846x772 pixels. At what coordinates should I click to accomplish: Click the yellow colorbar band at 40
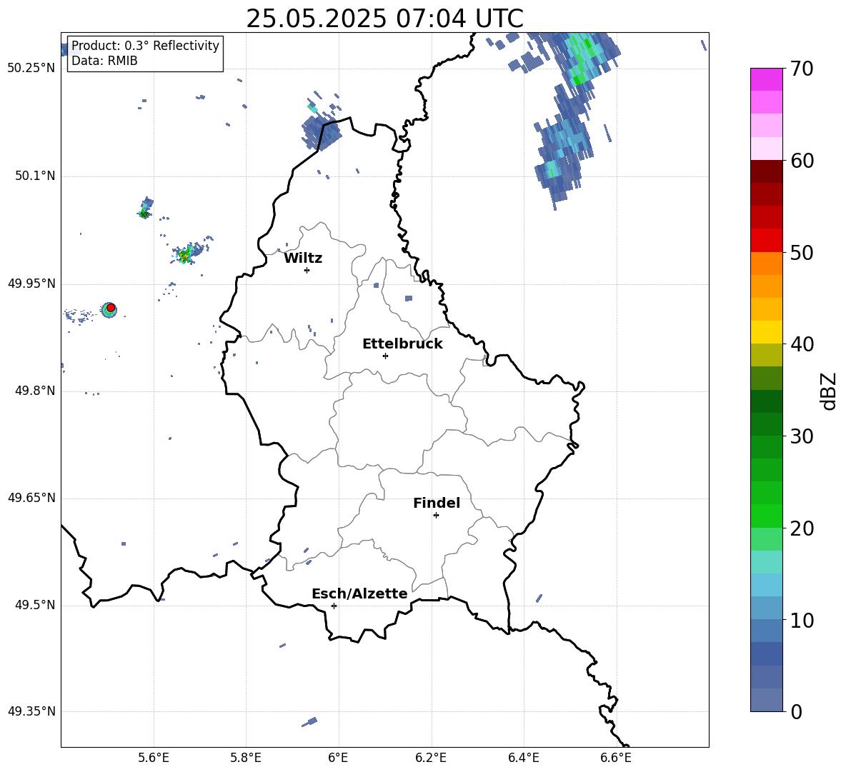pyautogui.click(x=766, y=332)
